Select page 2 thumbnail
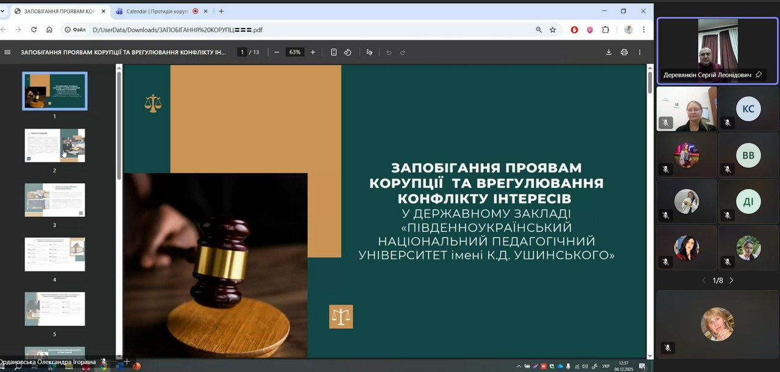This screenshot has height=372, width=780. click(x=55, y=146)
